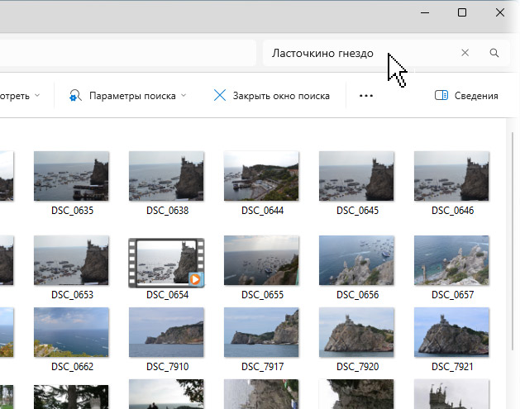The width and height of the screenshot is (520, 409).
Task: Maximize the Explorer window
Action: 462,12
